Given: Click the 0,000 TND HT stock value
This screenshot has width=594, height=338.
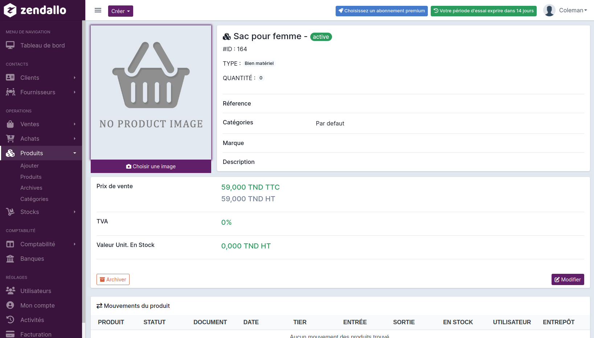Looking at the screenshot, I should pyautogui.click(x=246, y=246).
